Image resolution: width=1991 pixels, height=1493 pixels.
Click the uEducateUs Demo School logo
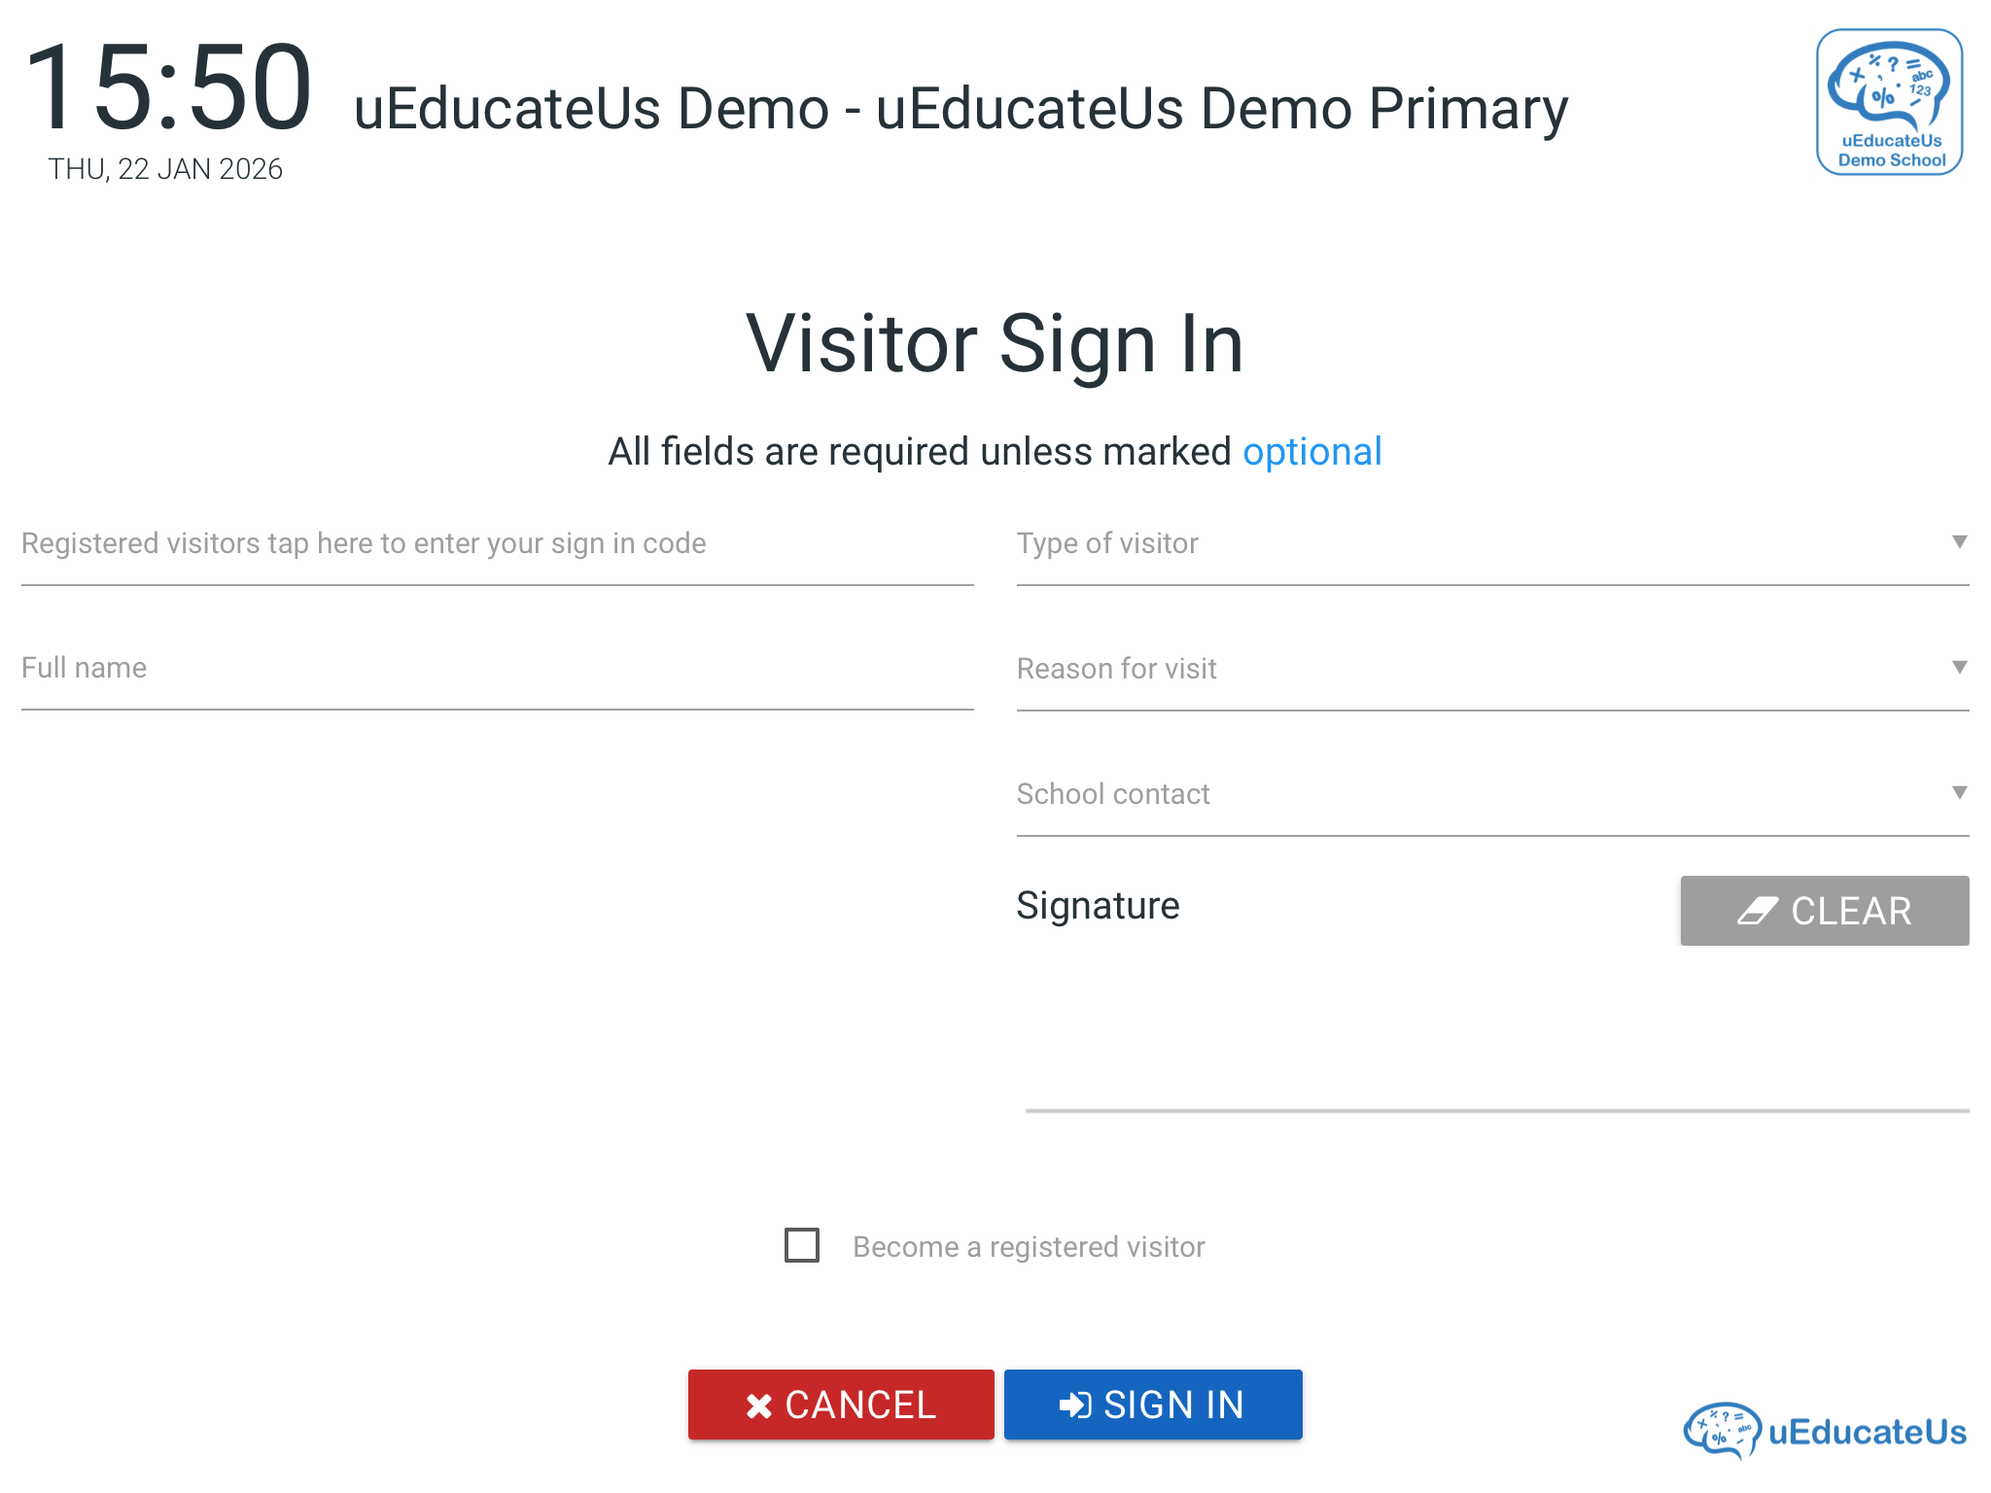[x=1889, y=102]
